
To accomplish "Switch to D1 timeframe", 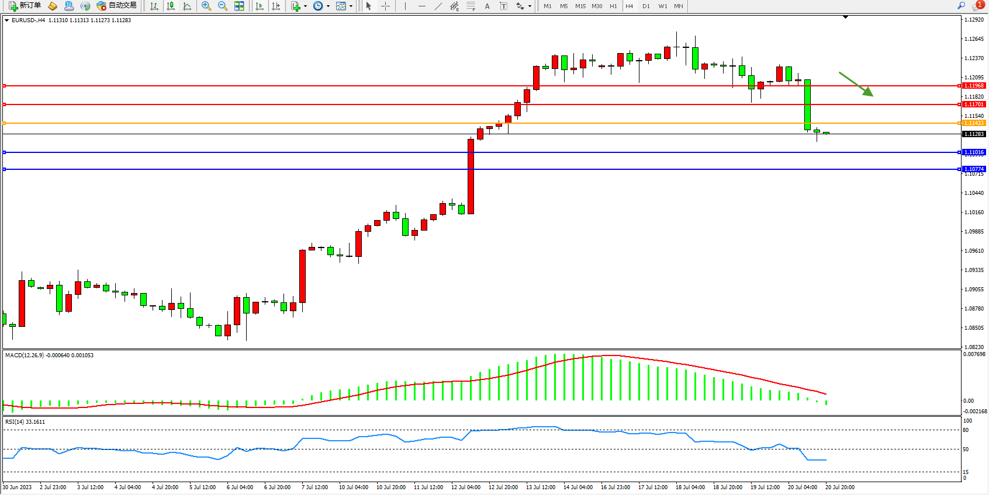I will (646, 6).
